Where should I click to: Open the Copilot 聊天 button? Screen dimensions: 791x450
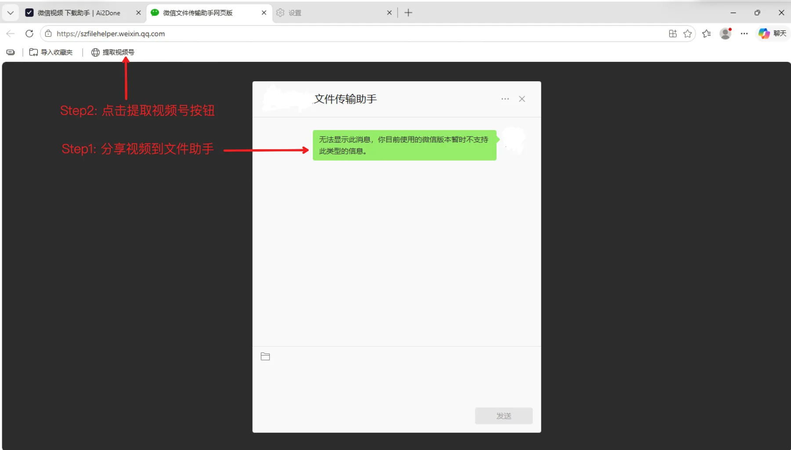pyautogui.click(x=772, y=34)
